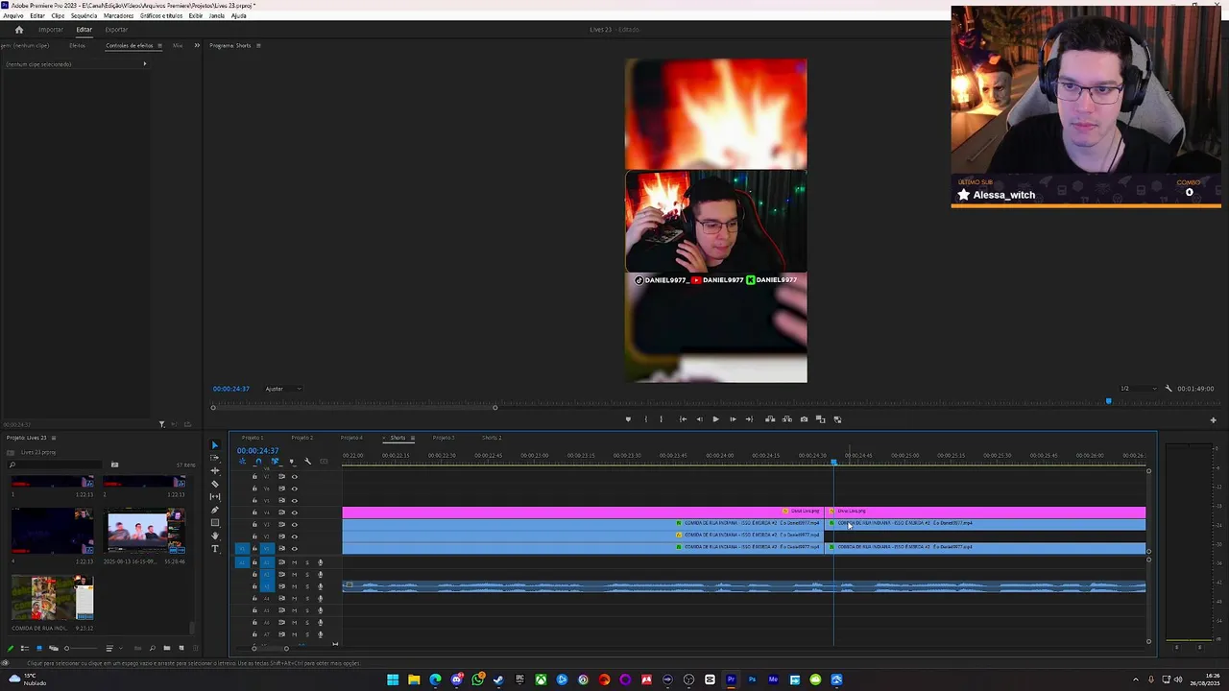Open Program monitor settings wrench
1229x691 pixels.
[x=1169, y=389]
